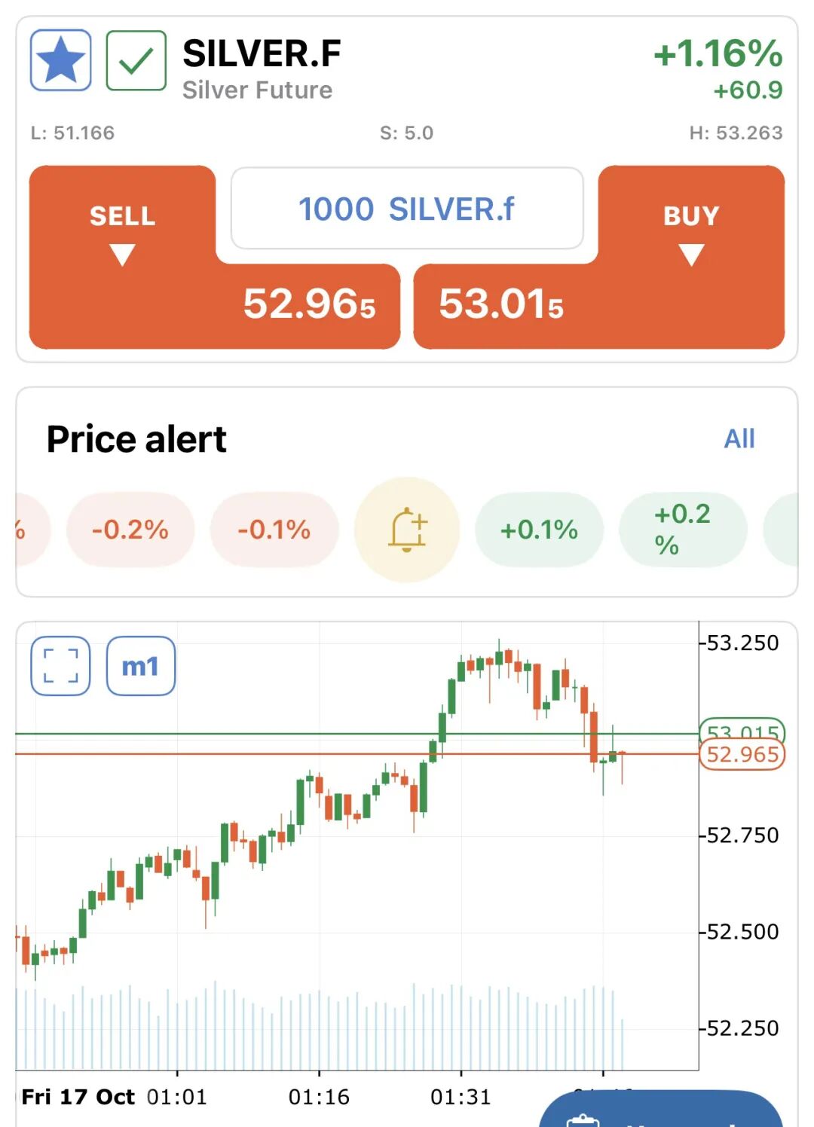
Task: Toggle the green checkmark box
Action: (x=136, y=60)
